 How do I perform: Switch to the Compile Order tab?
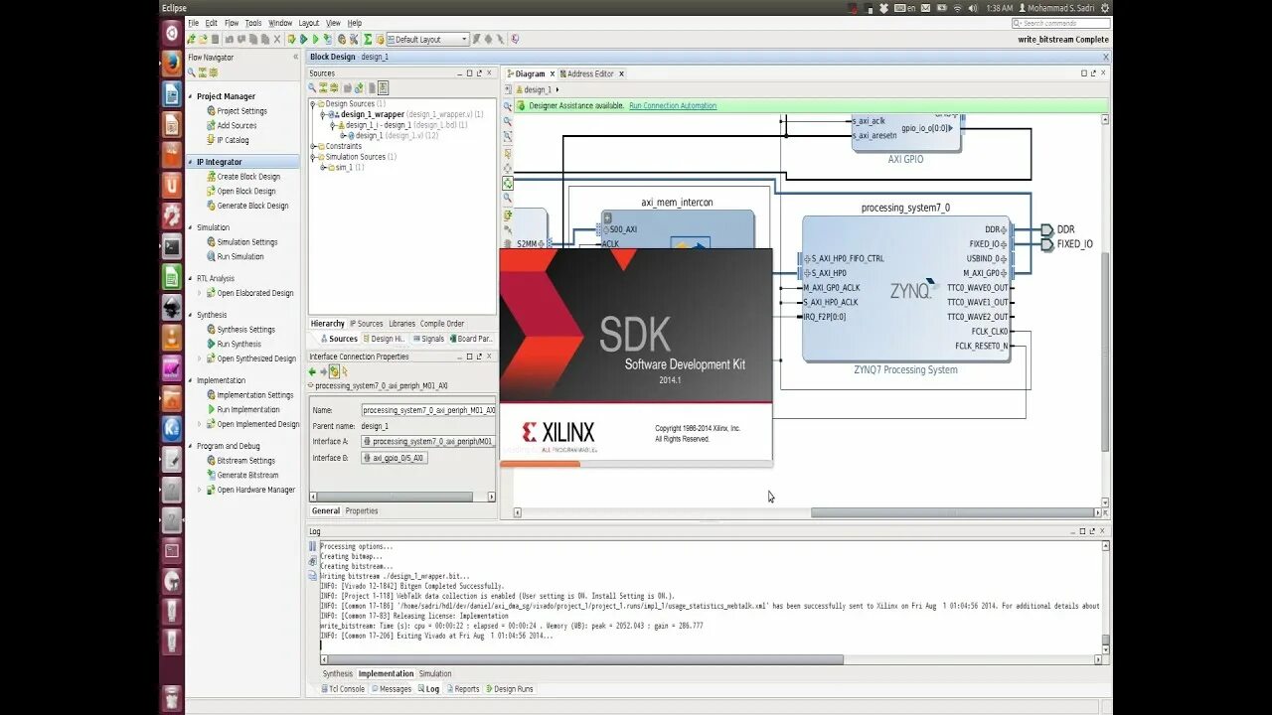(442, 324)
